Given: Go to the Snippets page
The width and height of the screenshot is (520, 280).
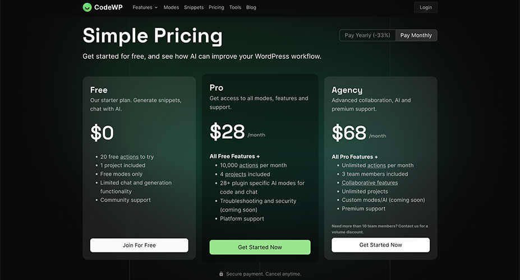Looking at the screenshot, I should tap(194, 7).
